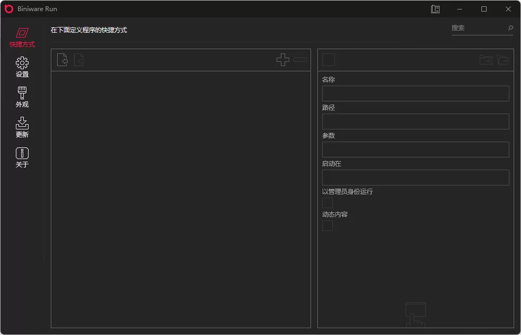Screen dimensions: 521x335
Task: Click the import shortcuts file icon
Action: coord(62,60)
